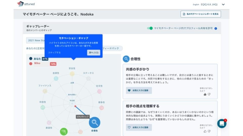This screenshot has width=243, height=136.
Task: Select the ステータス motivator icon
Action: coord(88,79)
